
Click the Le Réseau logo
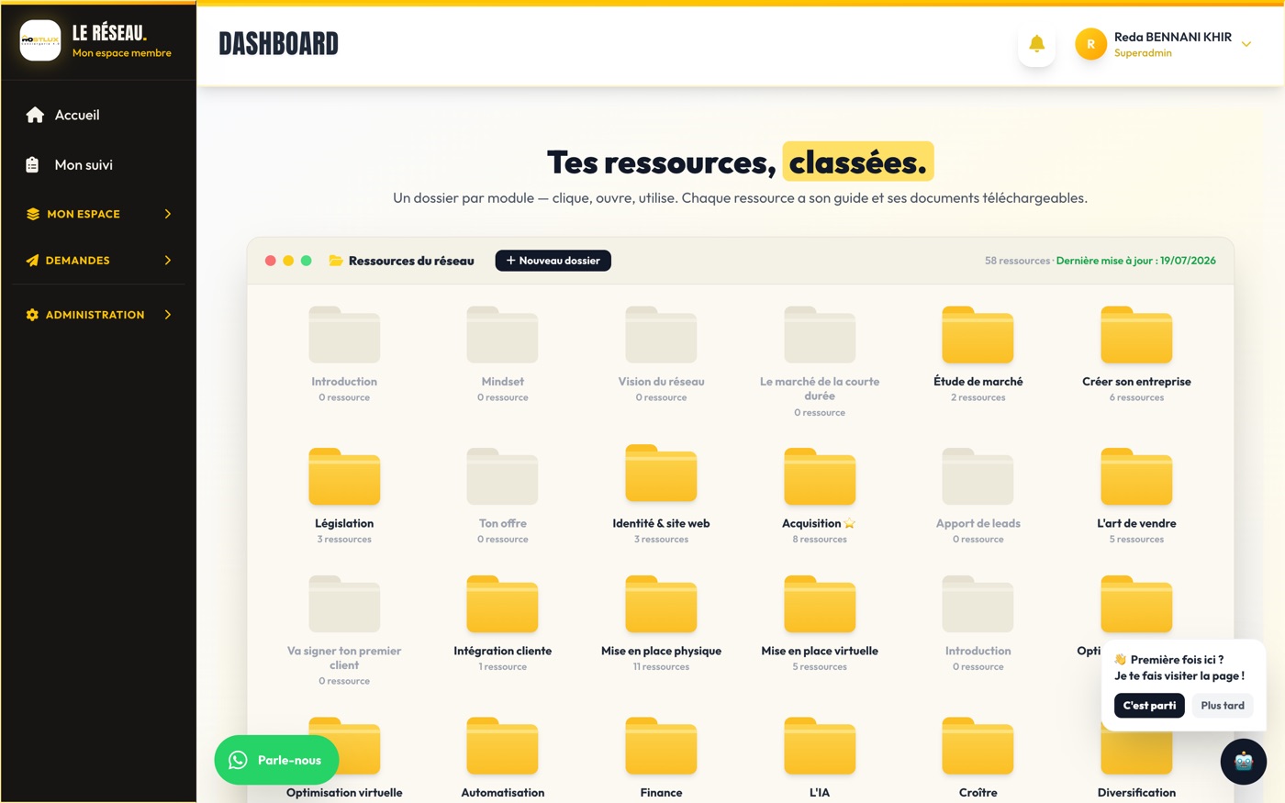tap(40, 40)
